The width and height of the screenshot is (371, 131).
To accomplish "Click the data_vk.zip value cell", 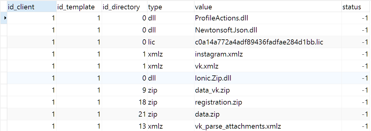I will pyautogui.click(x=268, y=90).
